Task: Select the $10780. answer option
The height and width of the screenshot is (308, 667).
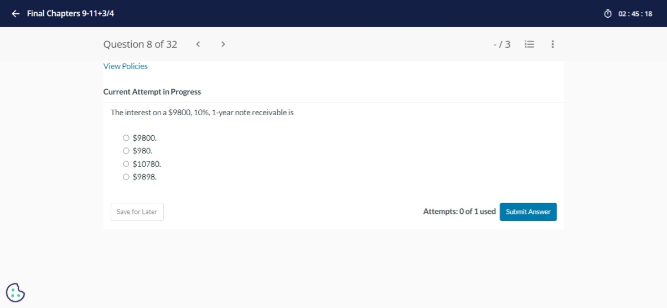Action: (126, 164)
